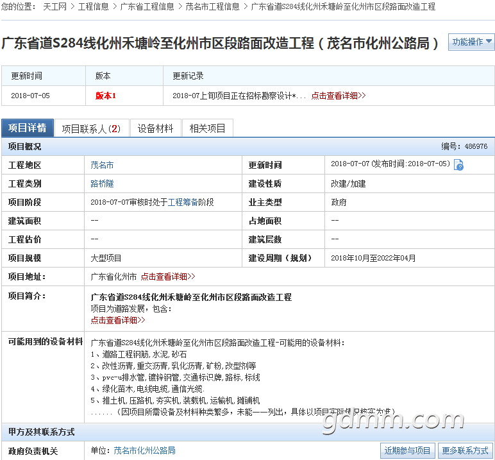Click the 政府 owner type value
495x460 pixels.
pyautogui.click(x=339, y=202)
